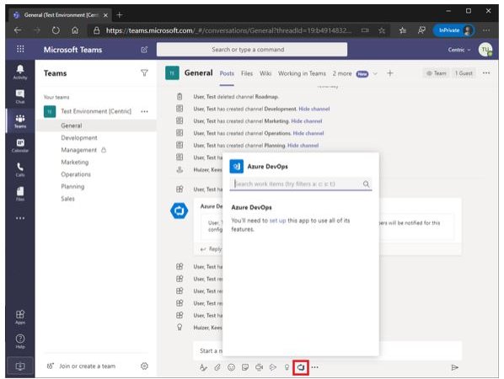Open the Apps store icon
The width and height of the screenshot is (504, 379).
click(x=20, y=317)
